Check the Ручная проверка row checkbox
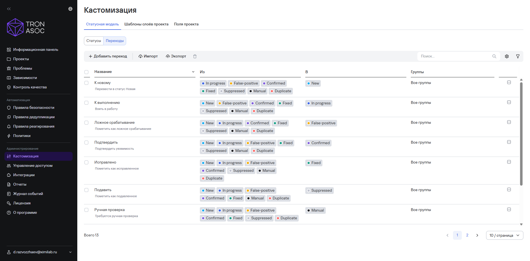The height and width of the screenshot is (261, 530). (86, 210)
